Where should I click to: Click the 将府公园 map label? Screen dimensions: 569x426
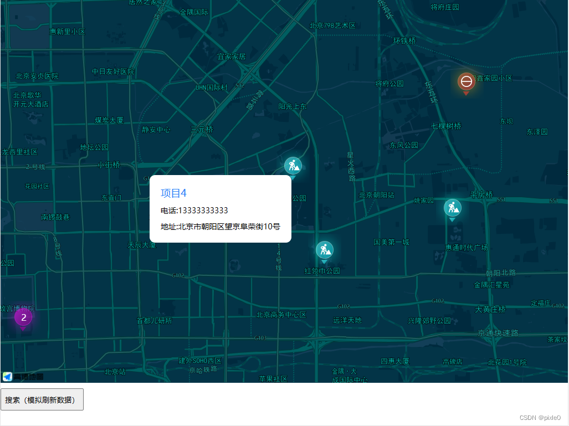(389, 84)
